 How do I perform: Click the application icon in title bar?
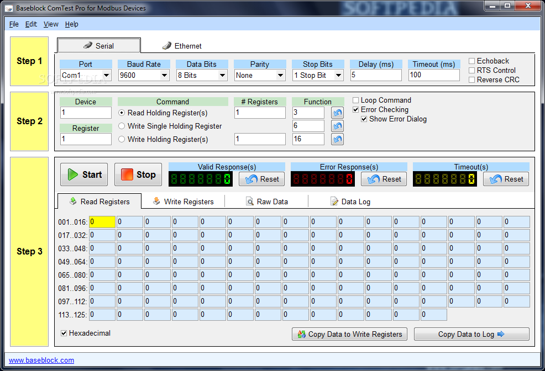click(9, 8)
